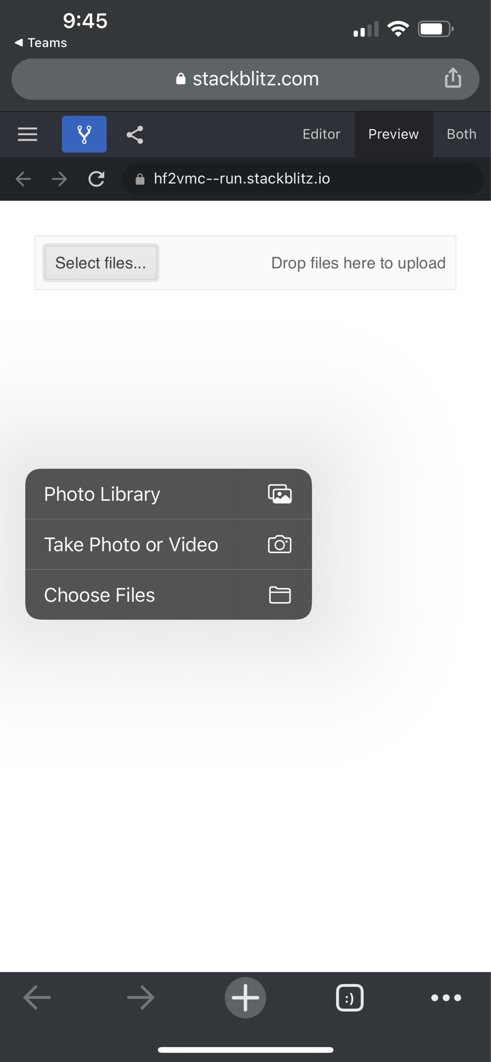Click the preview toolbar back arrow
Screen dimensions: 491x1062
click(x=23, y=179)
